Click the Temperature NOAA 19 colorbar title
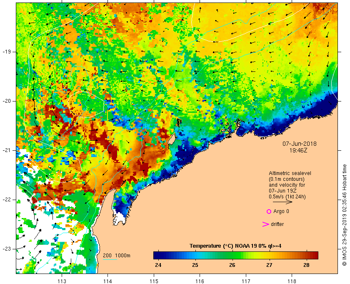350x284 pixels. pyautogui.click(x=235, y=246)
